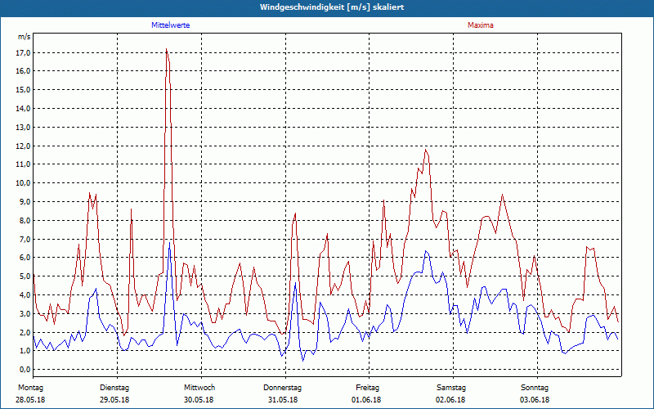Click the 16,0 y-axis value
This screenshot has height=409, width=654.
(24, 71)
